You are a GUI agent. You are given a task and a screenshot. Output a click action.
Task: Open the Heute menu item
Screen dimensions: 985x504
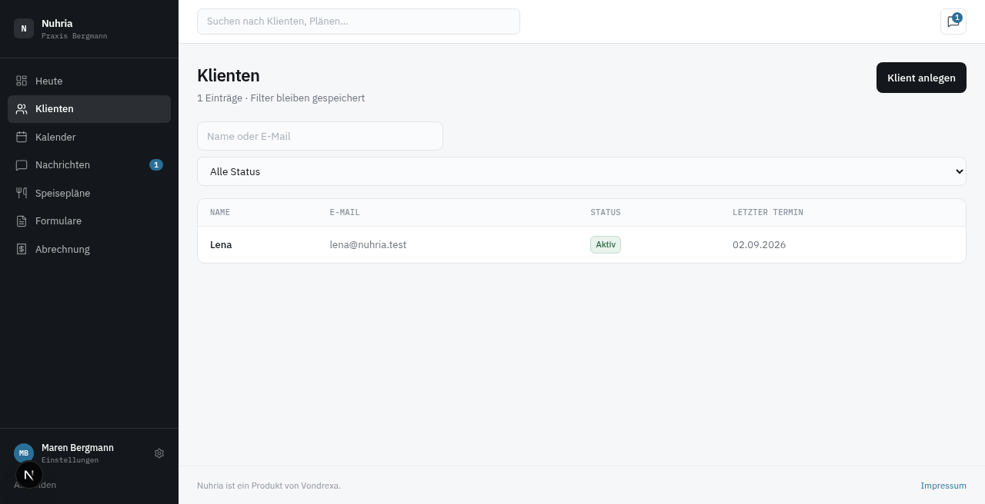(89, 81)
